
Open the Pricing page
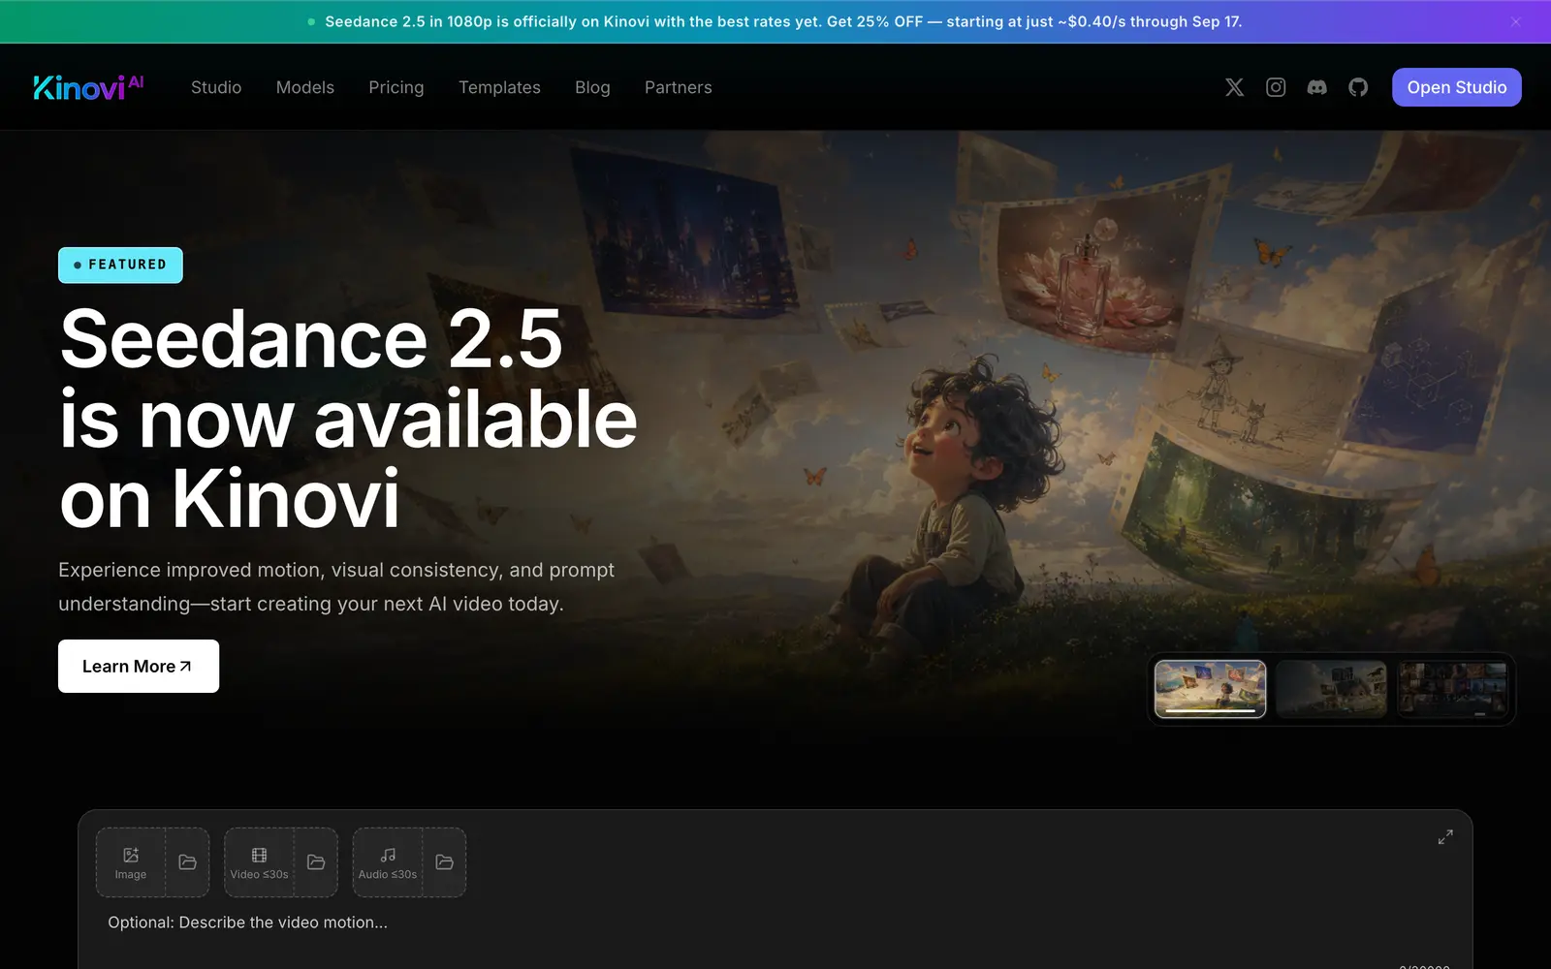[396, 87]
